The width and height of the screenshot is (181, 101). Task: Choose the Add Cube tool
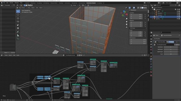(18, 39)
